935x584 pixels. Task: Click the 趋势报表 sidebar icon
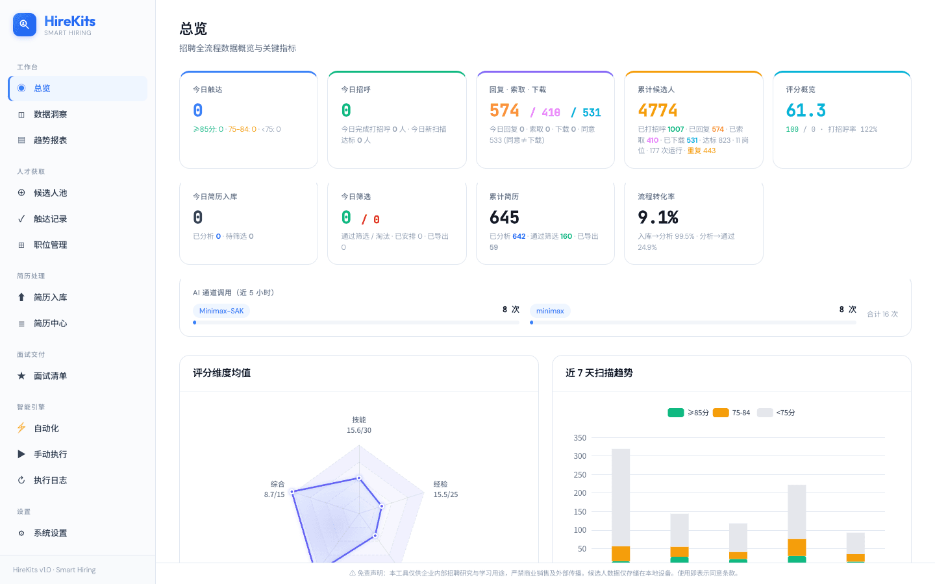21,140
